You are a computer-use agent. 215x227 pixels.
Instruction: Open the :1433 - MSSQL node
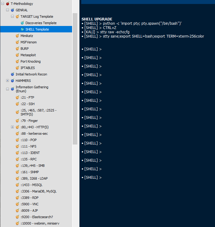tap(32, 185)
